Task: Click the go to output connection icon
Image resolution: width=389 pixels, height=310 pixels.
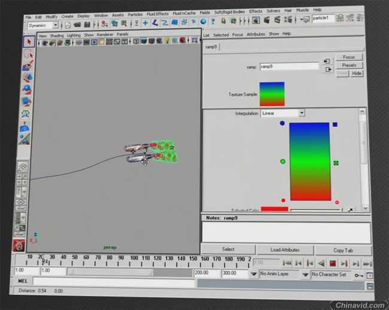Action: 327,69
